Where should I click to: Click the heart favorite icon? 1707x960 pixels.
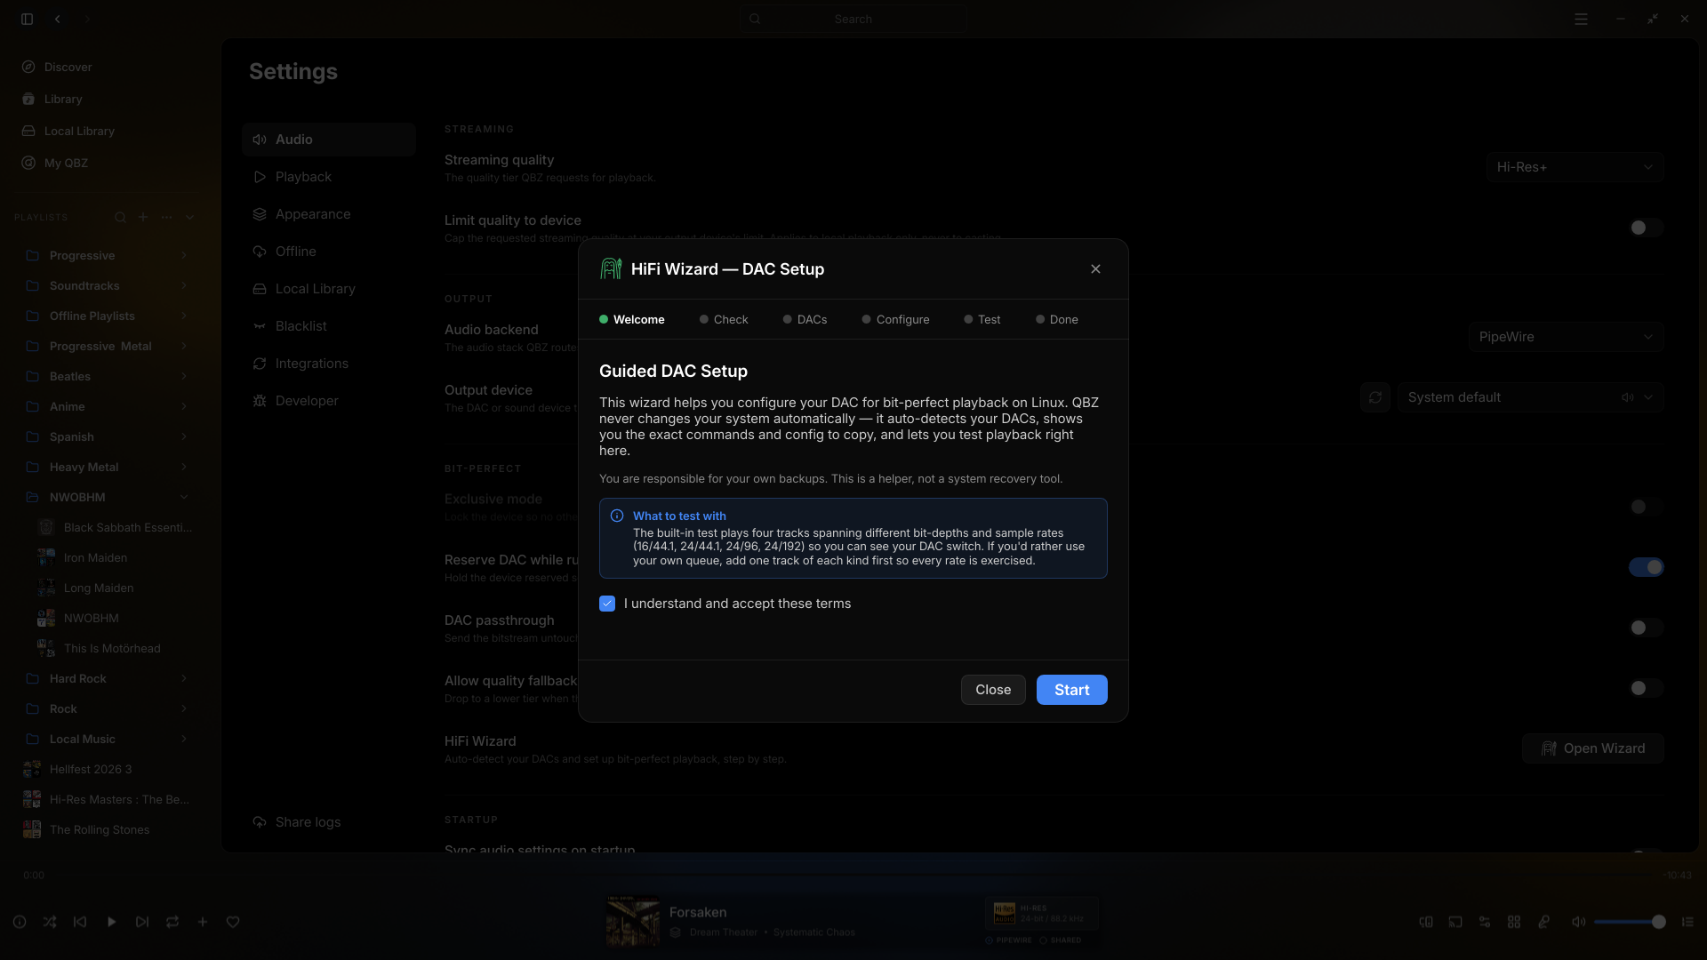[233, 922]
